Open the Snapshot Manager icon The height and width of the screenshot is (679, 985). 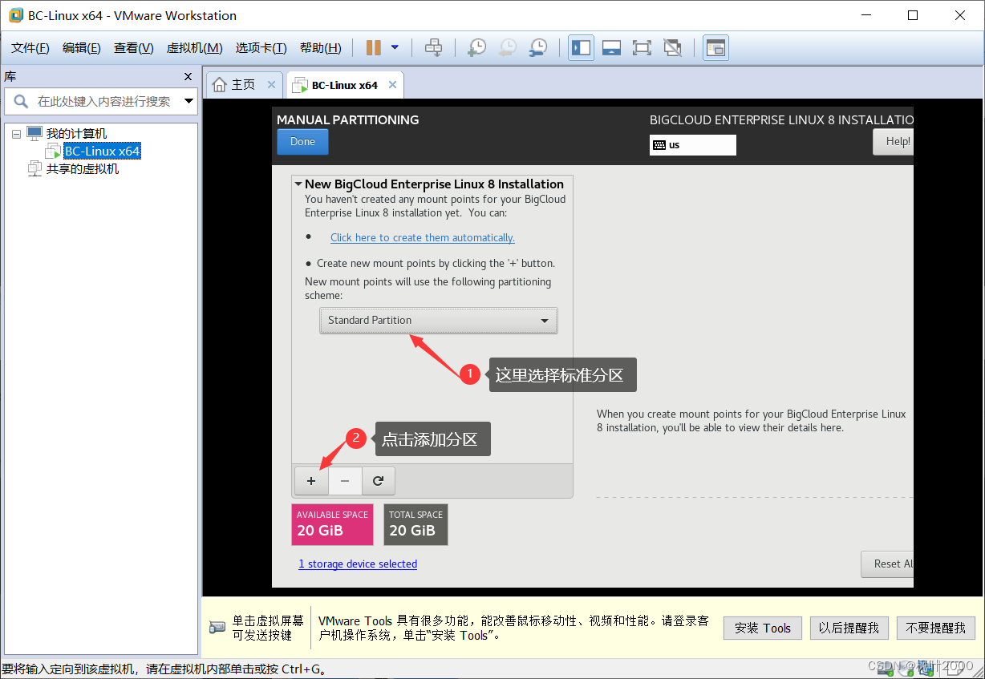(x=537, y=47)
